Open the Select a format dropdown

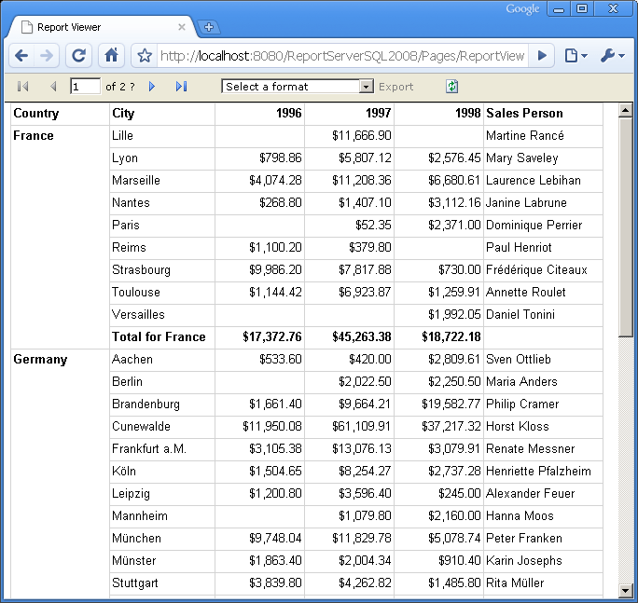pyautogui.click(x=298, y=86)
